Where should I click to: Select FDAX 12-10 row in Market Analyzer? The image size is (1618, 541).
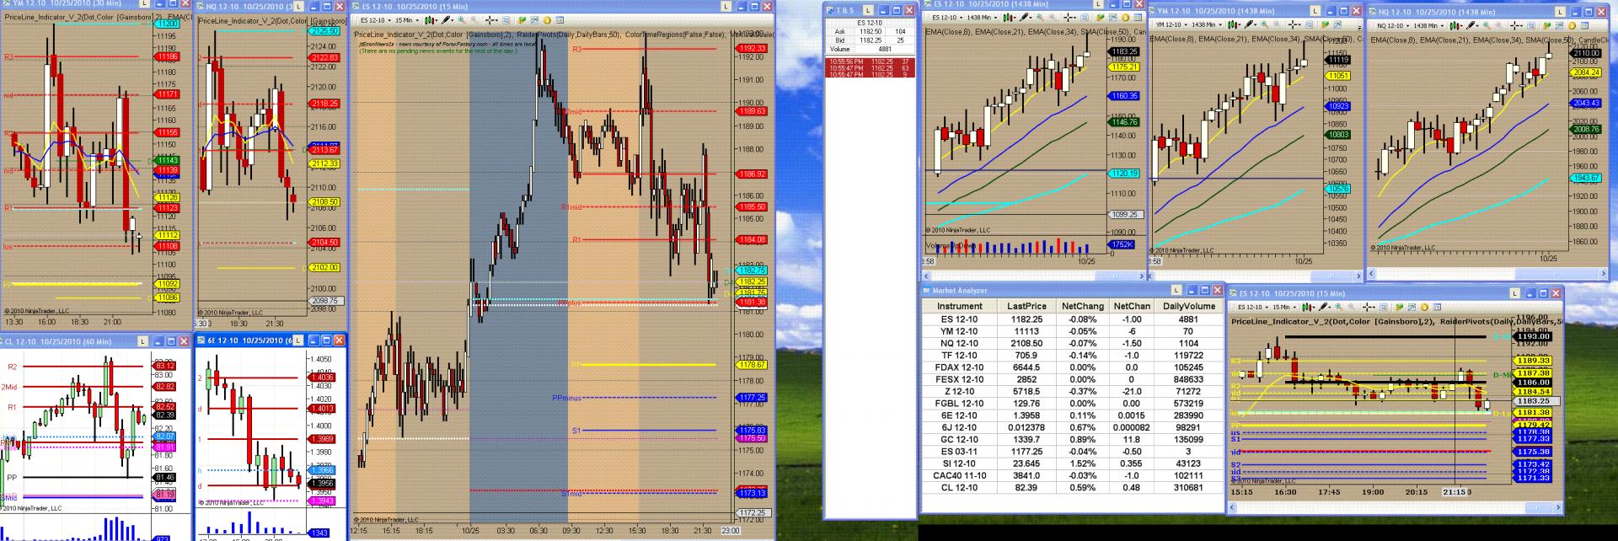point(1072,367)
